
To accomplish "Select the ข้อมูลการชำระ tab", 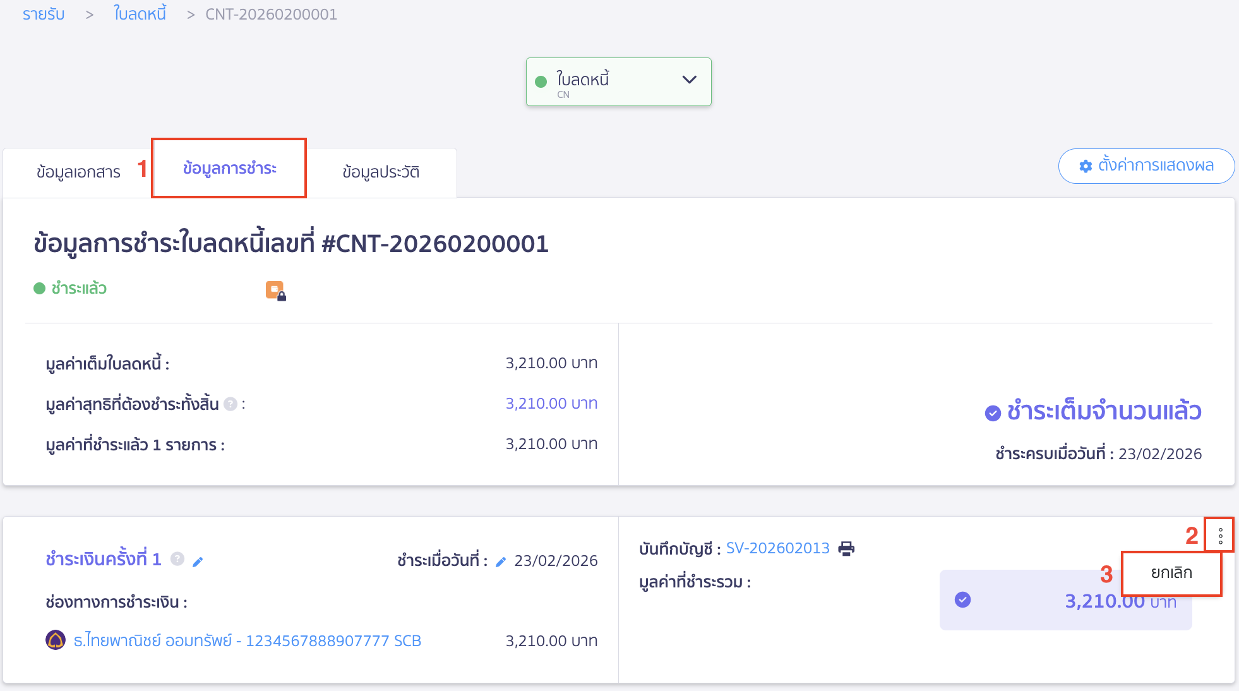I will (x=229, y=168).
